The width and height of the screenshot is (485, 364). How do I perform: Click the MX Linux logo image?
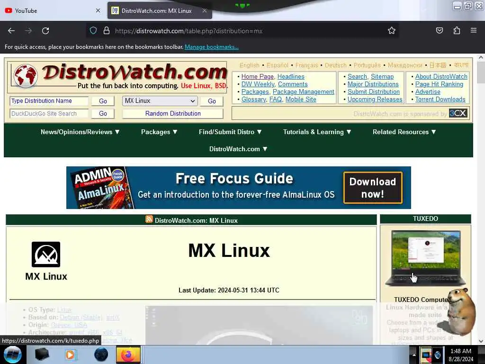tap(46, 255)
